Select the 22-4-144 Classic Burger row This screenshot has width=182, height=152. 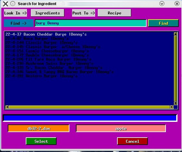click(x=41, y=43)
